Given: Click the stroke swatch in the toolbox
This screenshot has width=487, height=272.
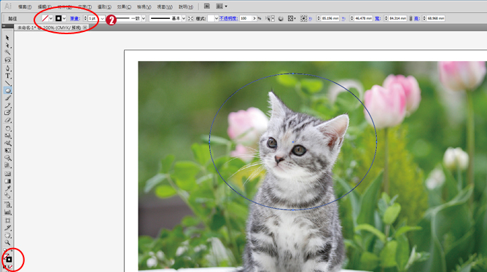Looking at the screenshot, I should coord(9,260).
